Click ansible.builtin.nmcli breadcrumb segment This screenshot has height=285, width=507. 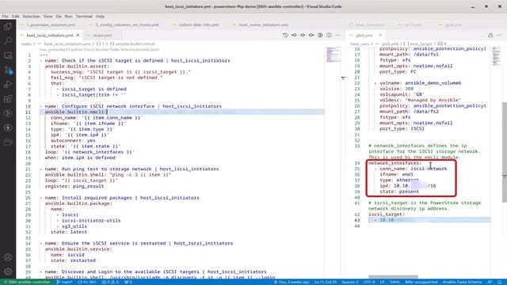(135, 44)
